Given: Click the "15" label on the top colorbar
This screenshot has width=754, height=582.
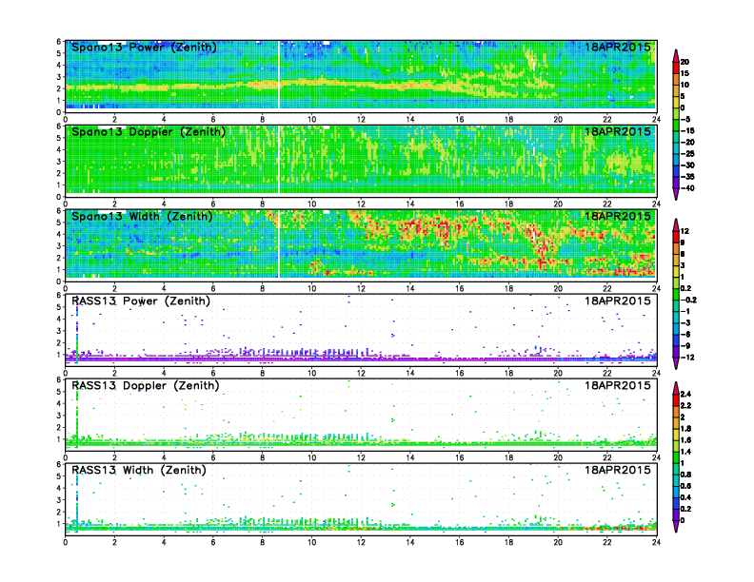Looking at the screenshot, I should click(685, 73).
